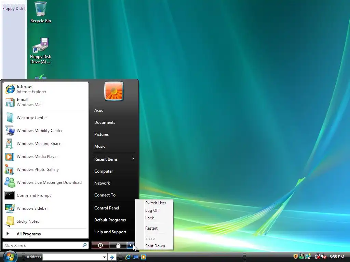Viewport: 350px width, 262px height.
Task: Click the Windows Security shield tray icon
Action: [296, 257]
